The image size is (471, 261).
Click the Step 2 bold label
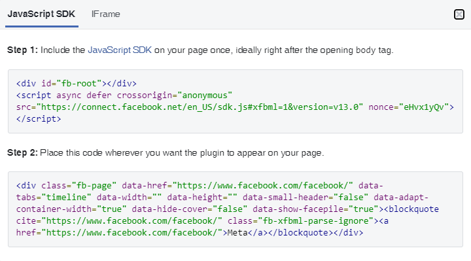[22, 152]
